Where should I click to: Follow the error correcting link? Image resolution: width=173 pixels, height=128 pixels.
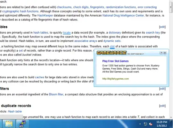147,7
